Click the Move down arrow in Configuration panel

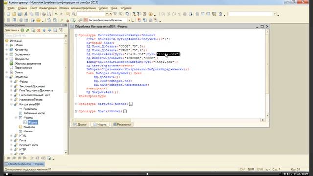click(49, 30)
